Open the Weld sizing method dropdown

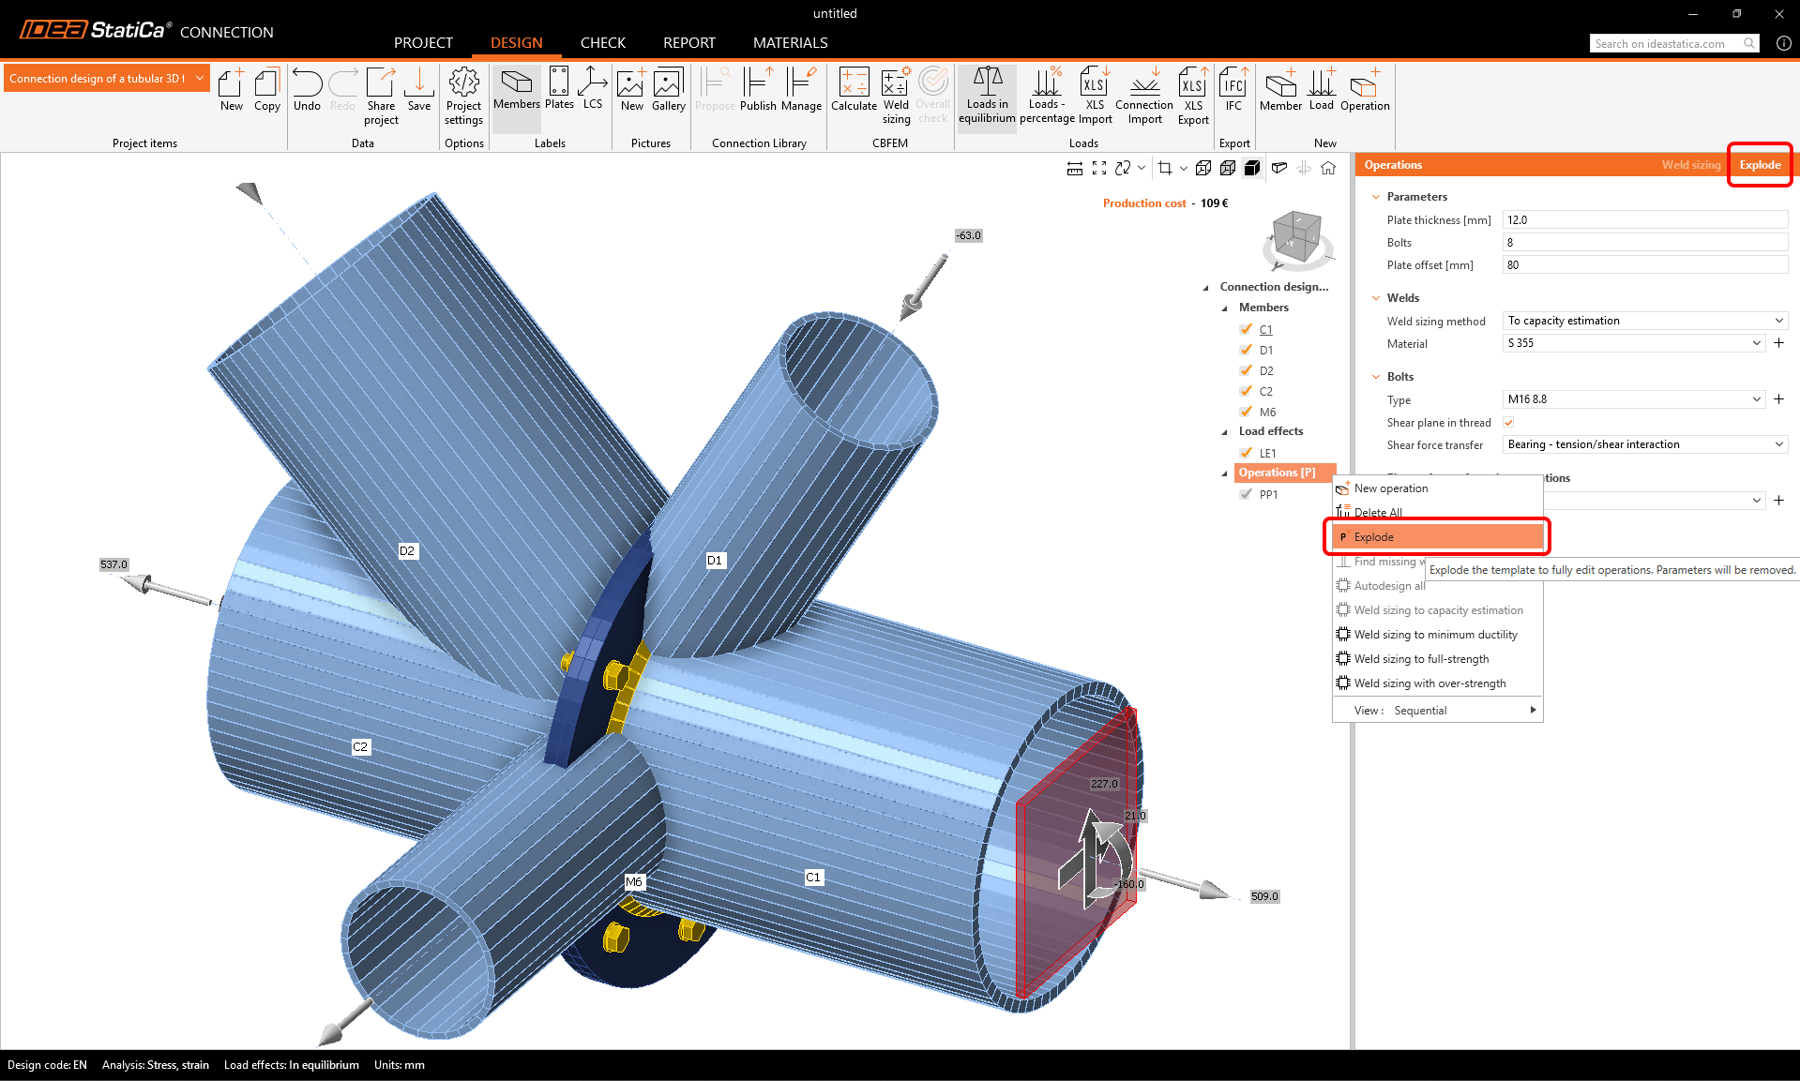(1644, 321)
